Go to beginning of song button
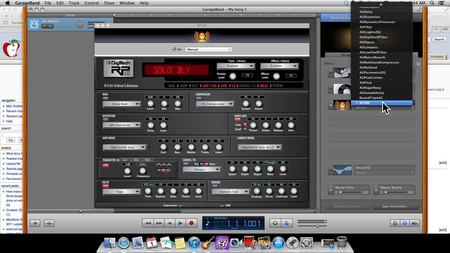Viewport: 450px width, 253px height. (170, 223)
